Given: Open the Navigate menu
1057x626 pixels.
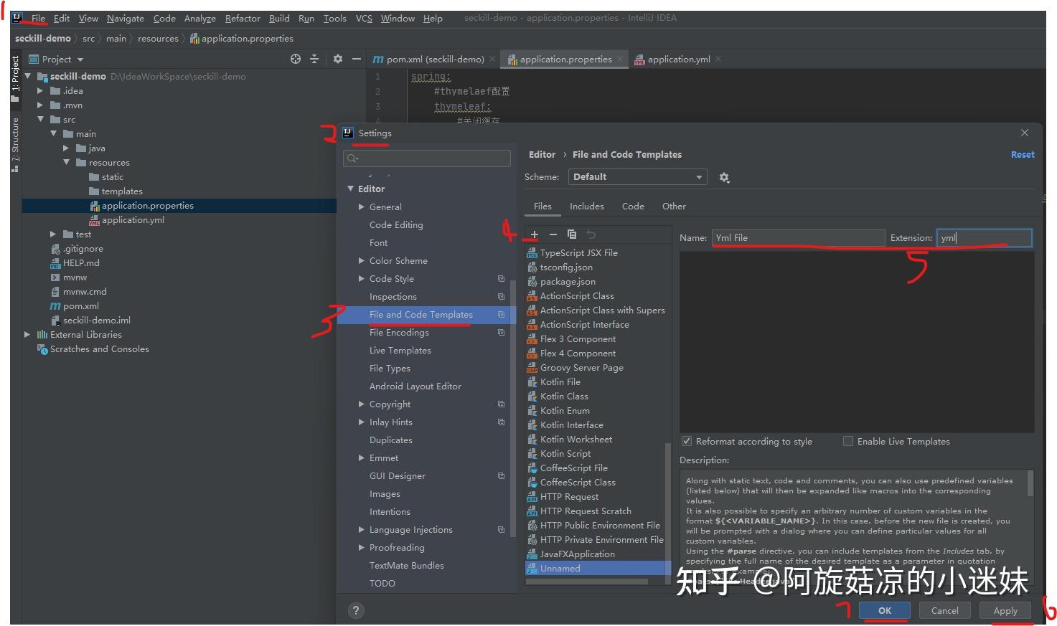Looking at the screenshot, I should pyautogui.click(x=125, y=18).
